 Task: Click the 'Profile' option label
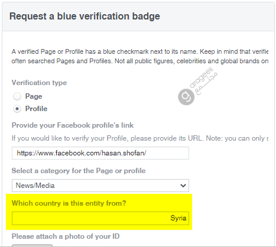pyautogui.click(x=36, y=109)
